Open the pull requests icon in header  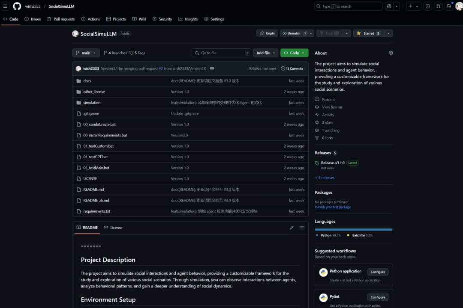pos(438,6)
